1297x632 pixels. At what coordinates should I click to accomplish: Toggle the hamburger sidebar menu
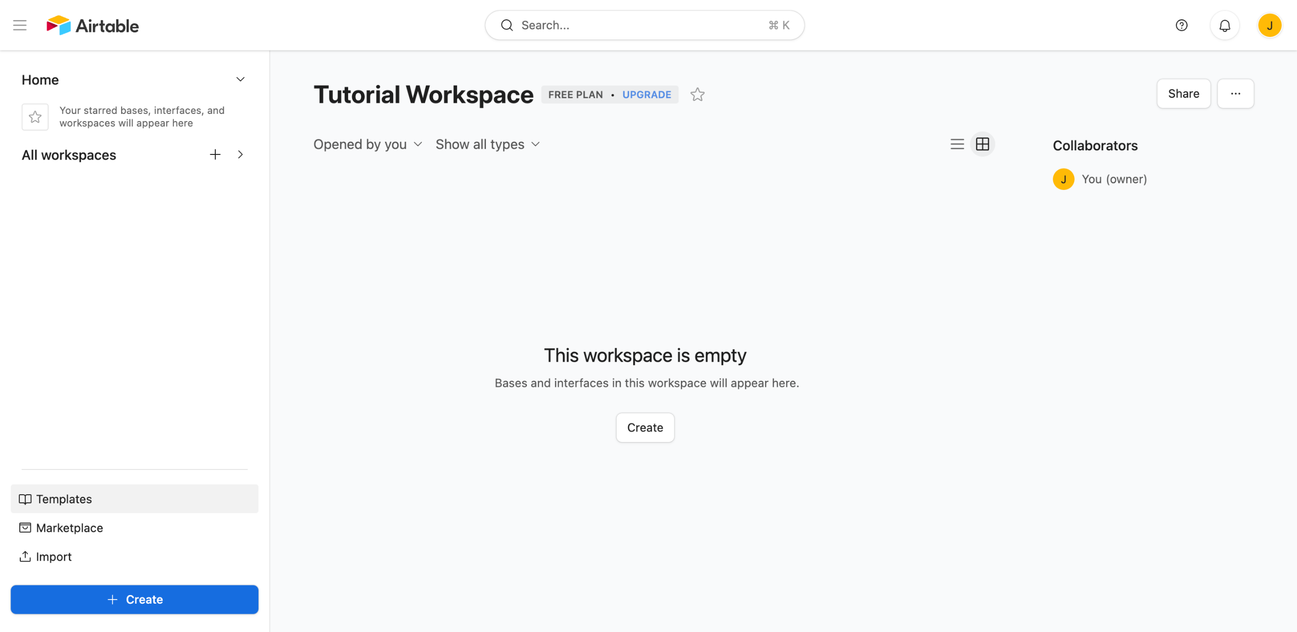(20, 25)
